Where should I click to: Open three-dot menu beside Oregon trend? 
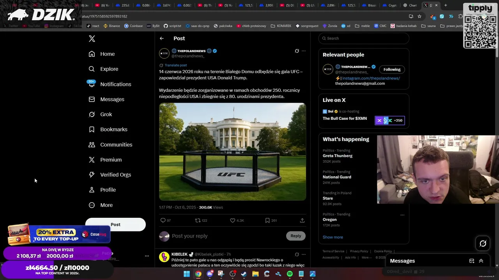[x=402, y=215]
